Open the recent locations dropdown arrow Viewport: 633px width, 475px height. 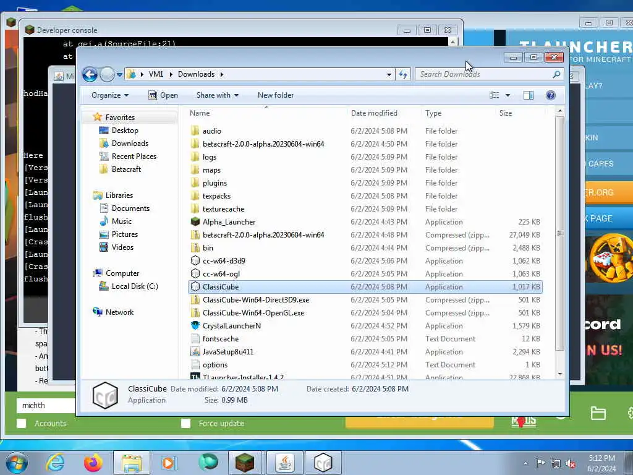click(119, 75)
